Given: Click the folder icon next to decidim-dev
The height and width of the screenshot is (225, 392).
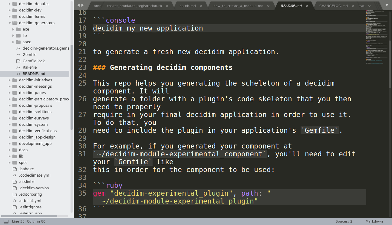Looking at the screenshot, I should [14, 10].
